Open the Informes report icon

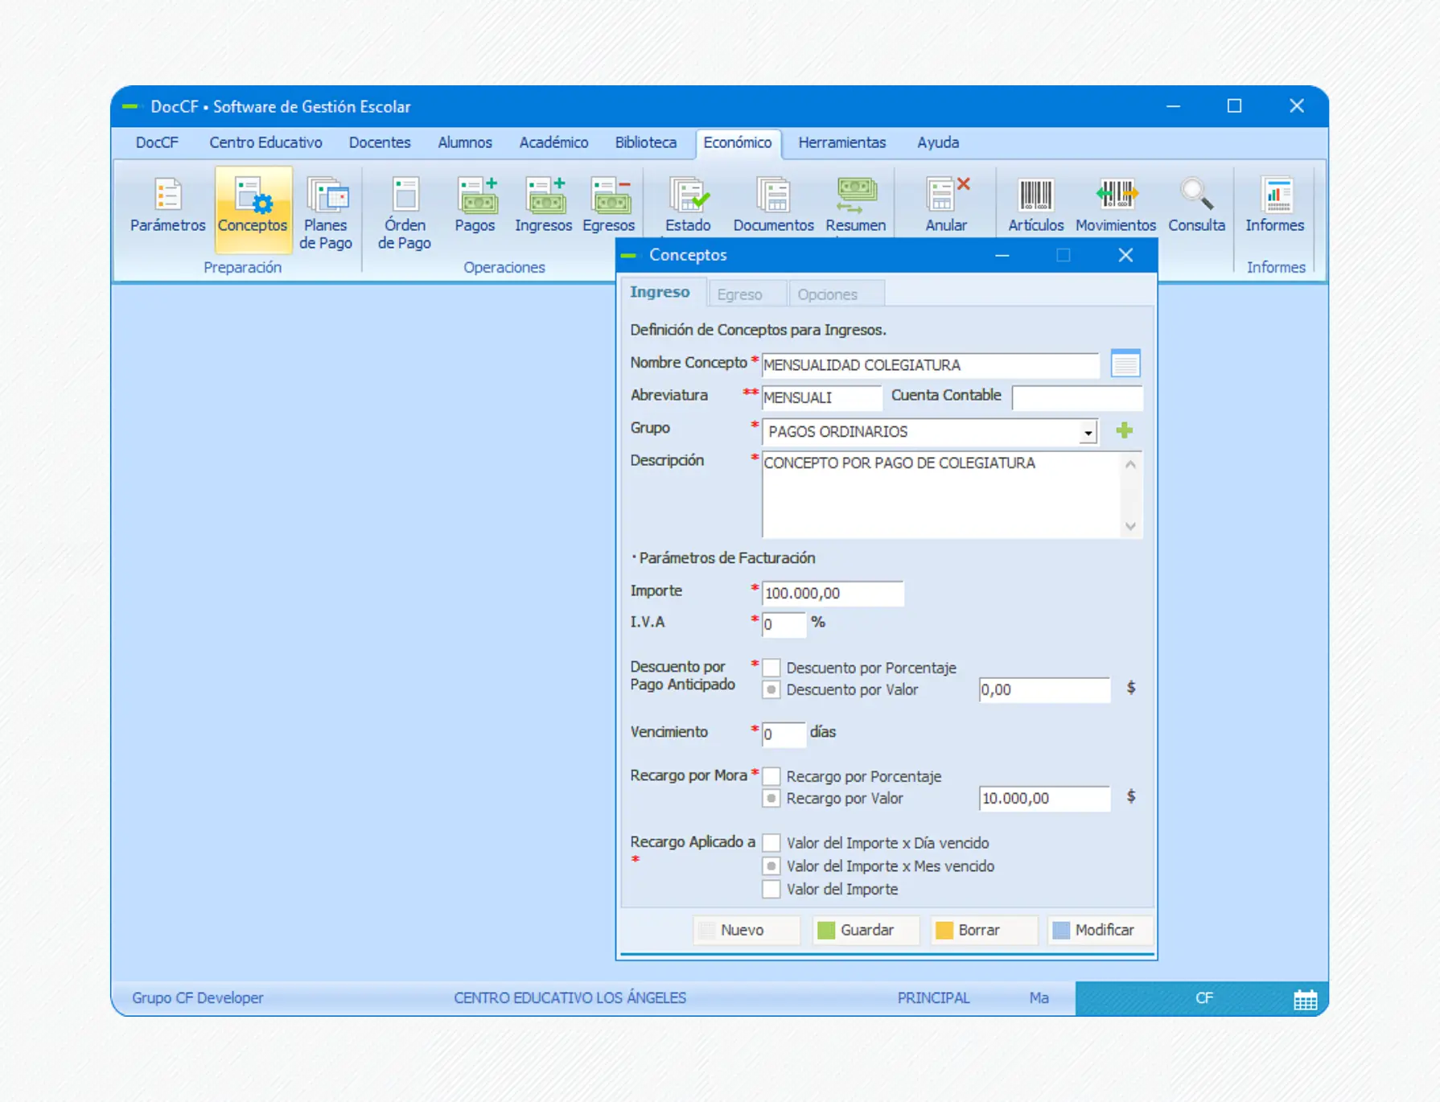click(x=1275, y=206)
